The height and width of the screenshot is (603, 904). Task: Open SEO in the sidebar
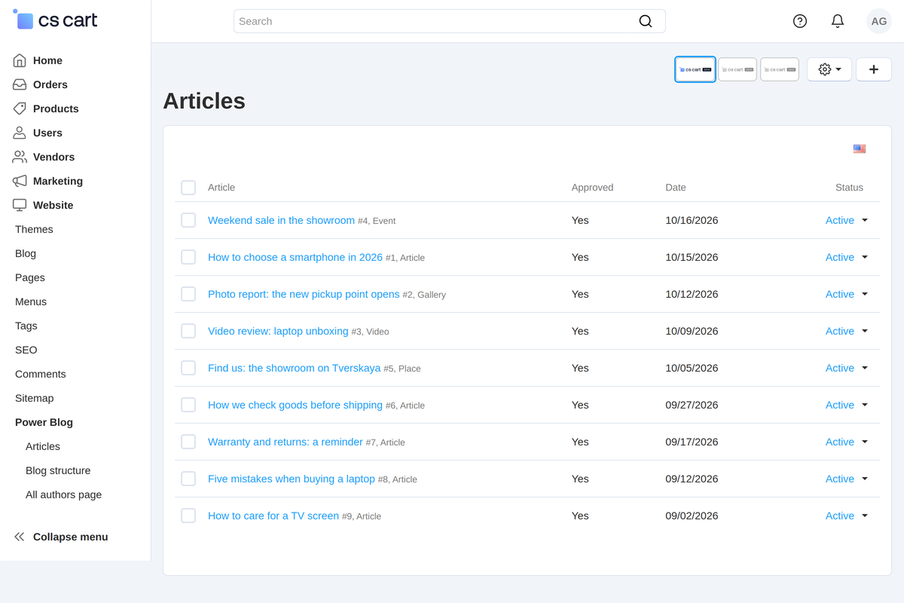tap(26, 350)
